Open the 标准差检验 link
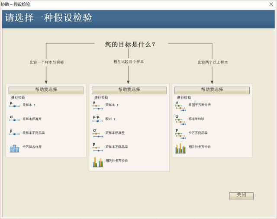 point(196,119)
